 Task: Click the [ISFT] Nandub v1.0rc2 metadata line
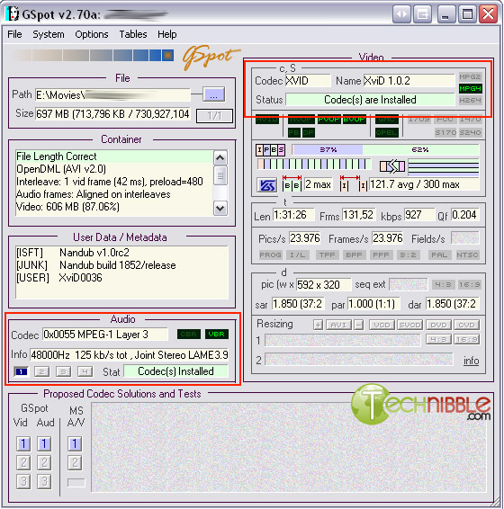pos(73,253)
